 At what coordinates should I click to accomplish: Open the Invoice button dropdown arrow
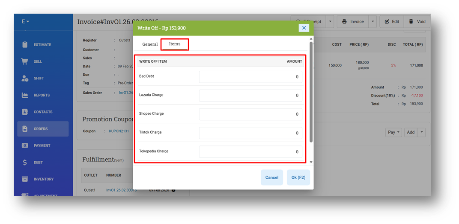pos(373,22)
